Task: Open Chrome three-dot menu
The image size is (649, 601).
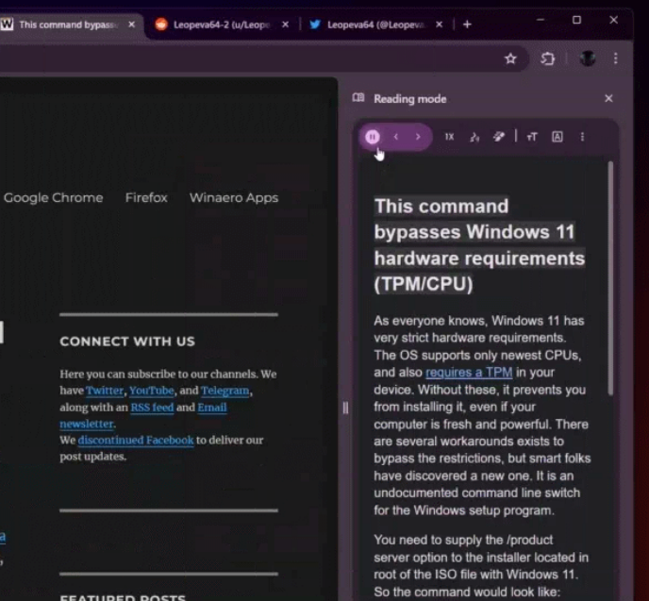Action: (615, 58)
